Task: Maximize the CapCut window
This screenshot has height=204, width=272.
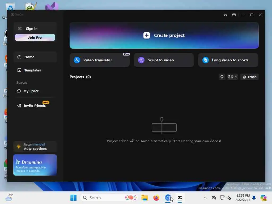Action: [252, 15]
